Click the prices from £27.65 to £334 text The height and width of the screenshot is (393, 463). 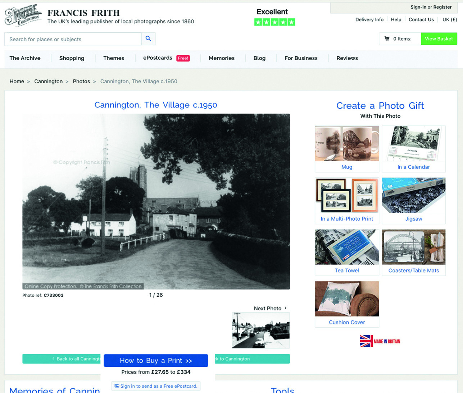tap(156, 372)
